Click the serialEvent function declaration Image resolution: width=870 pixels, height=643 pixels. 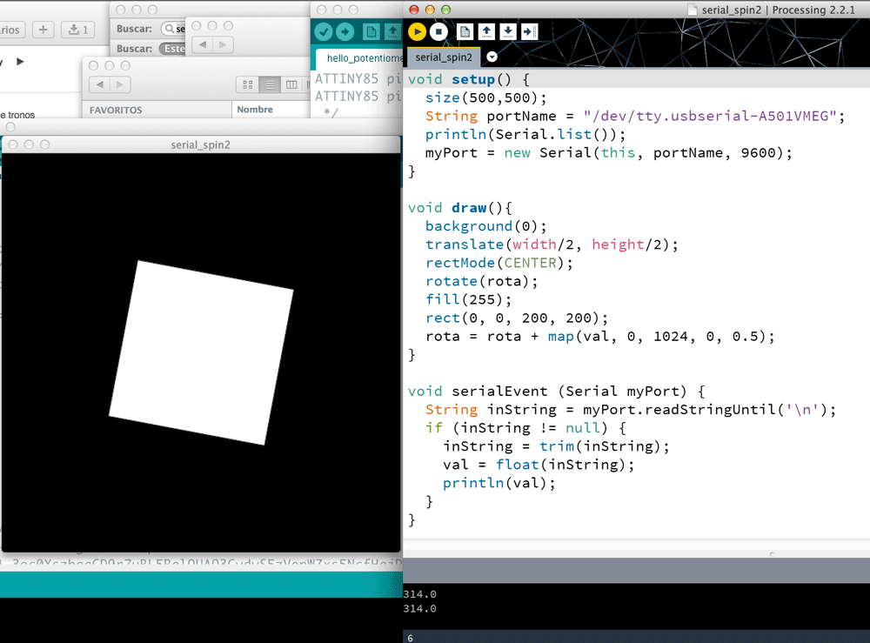click(557, 392)
